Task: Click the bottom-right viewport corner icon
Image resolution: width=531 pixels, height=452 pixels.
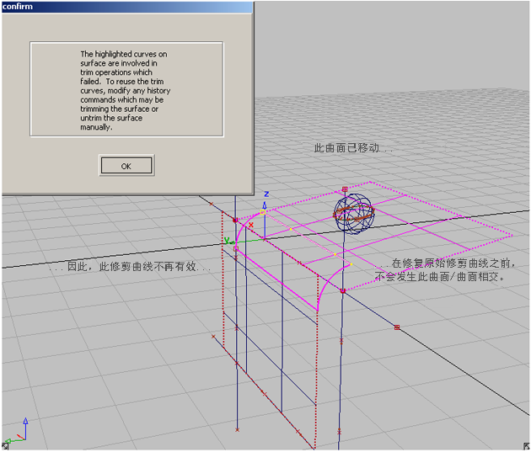Action: coord(526,447)
